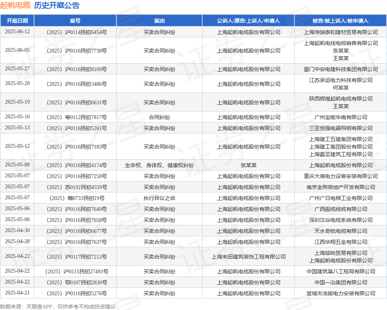Screen dimensions: 387x310
Task: Click defendant 何某某
Action: point(341,88)
